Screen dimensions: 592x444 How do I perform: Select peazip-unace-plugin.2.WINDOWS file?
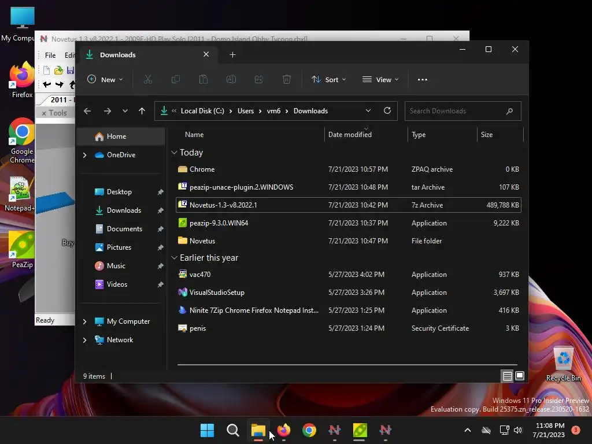(349, 187)
